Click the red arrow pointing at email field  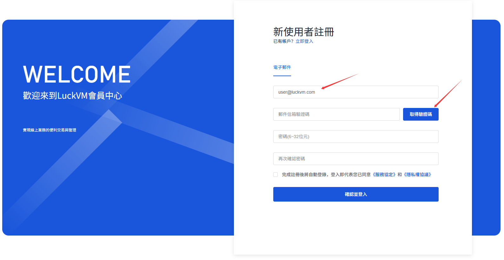(340, 82)
